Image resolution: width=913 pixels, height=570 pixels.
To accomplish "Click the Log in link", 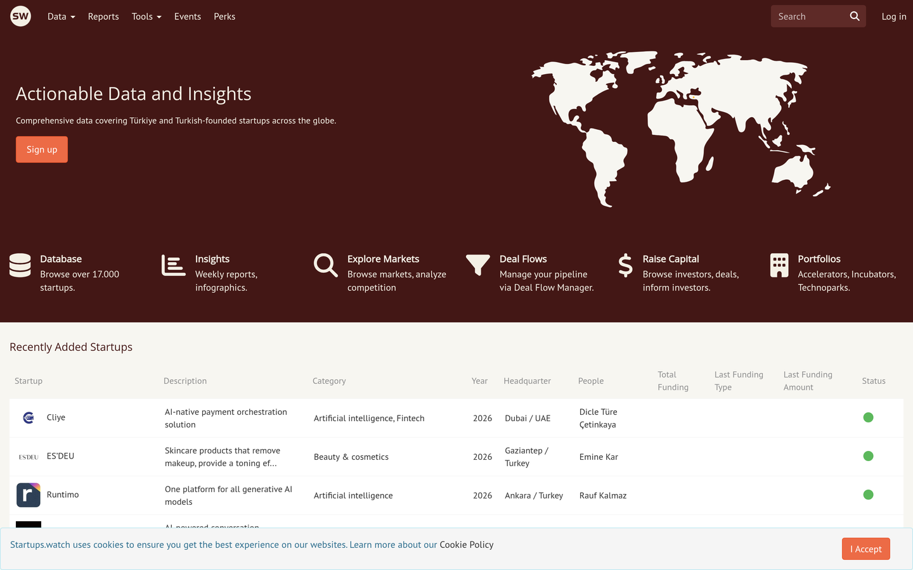I will click(x=894, y=16).
